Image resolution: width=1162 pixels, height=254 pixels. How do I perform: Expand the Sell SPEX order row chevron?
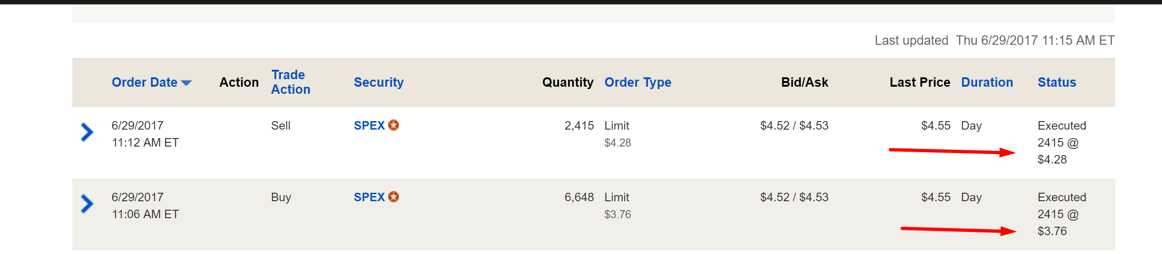[x=87, y=132]
